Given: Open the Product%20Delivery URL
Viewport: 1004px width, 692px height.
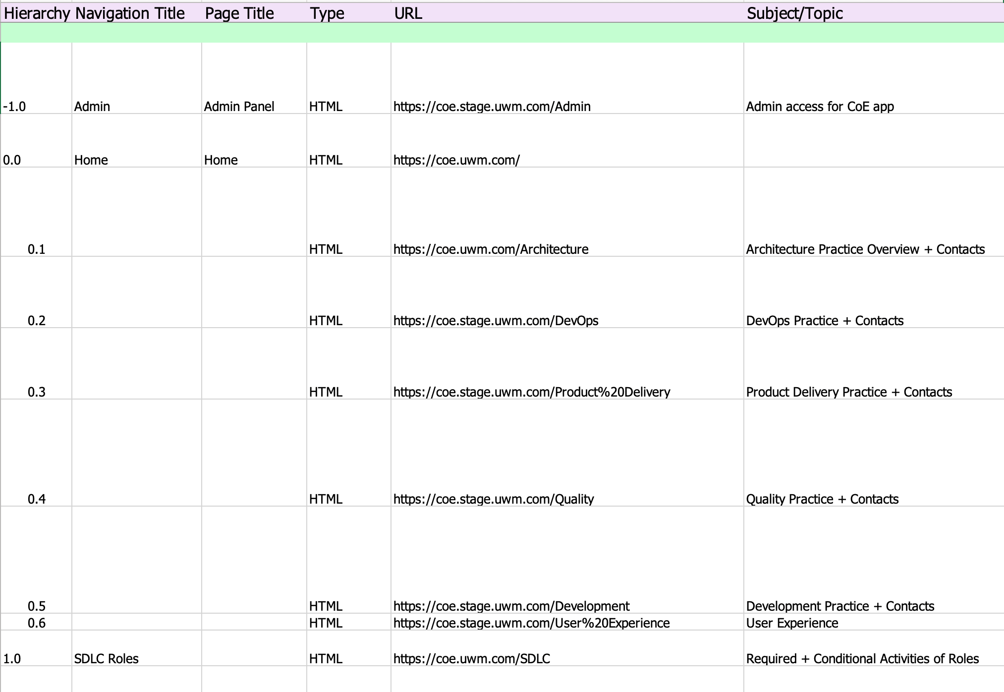Looking at the screenshot, I should pyautogui.click(x=531, y=392).
